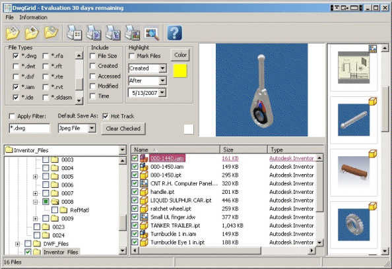The width and height of the screenshot is (392, 269).
Task: Sort by the Name column header
Action: click(176, 150)
